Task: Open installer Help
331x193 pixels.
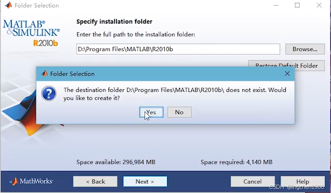Action: point(302,182)
